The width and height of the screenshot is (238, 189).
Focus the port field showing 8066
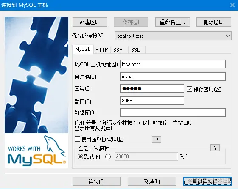coord(152,101)
